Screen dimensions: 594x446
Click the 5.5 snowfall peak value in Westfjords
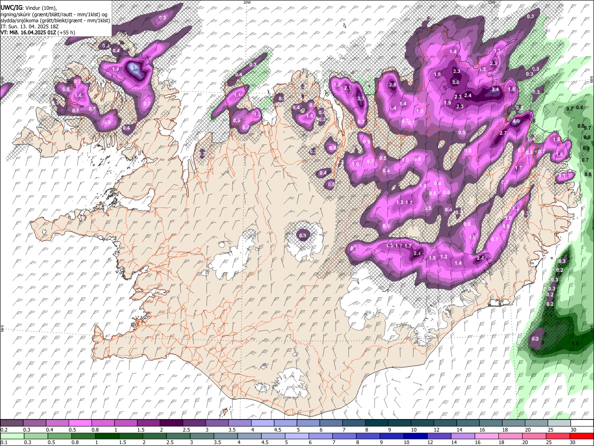(x=134, y=68)
